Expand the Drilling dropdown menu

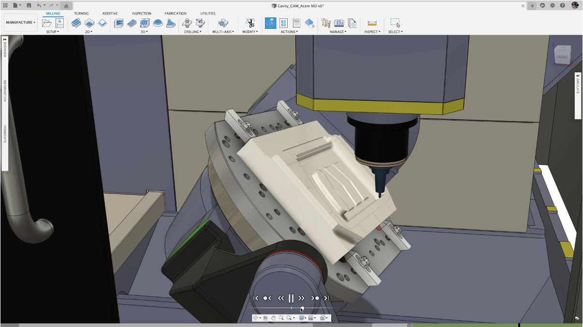point(193,32)
